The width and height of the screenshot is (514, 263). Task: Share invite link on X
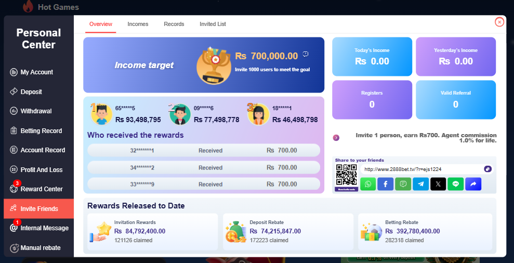pos(438,184)
